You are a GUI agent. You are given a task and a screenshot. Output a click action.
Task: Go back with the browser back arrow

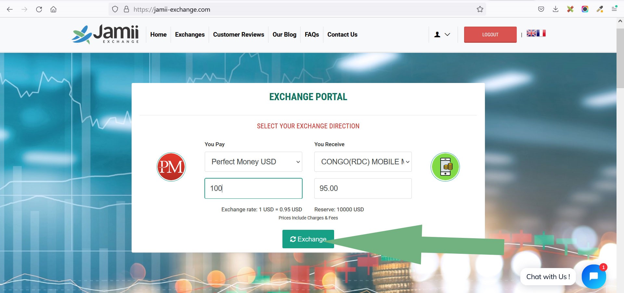click(x=10, y=9)
